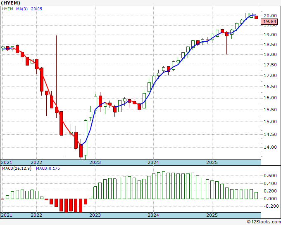Click 2025 on the price chart time axis
This screenshot has height=225, width=281.
pyautogui.click(x=212, y=162)
